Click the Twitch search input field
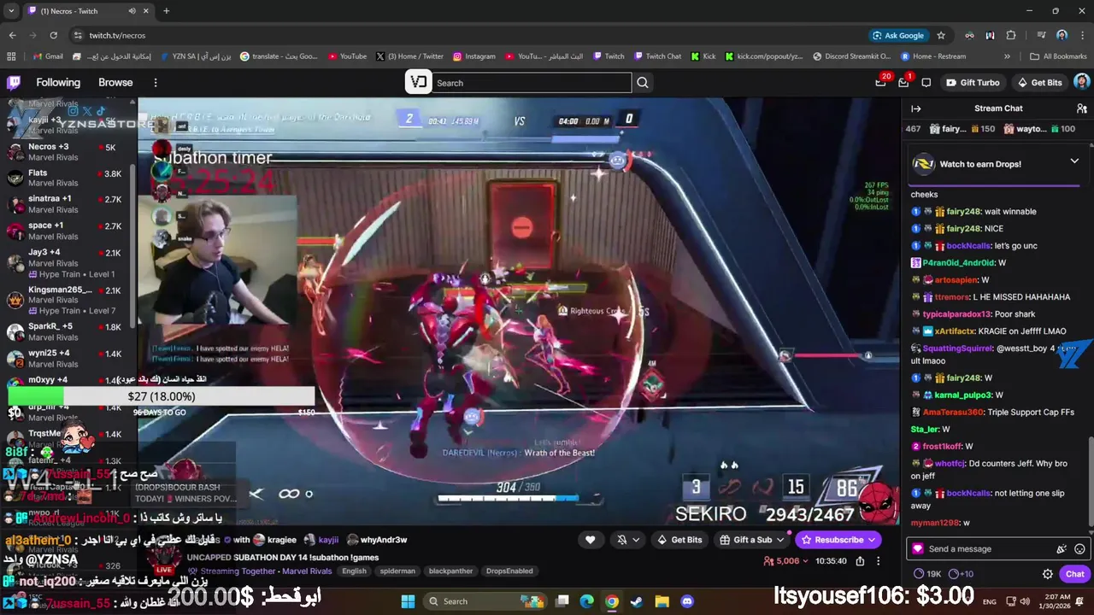This screenshot has width=1094, height=615. tap(532, 83)
